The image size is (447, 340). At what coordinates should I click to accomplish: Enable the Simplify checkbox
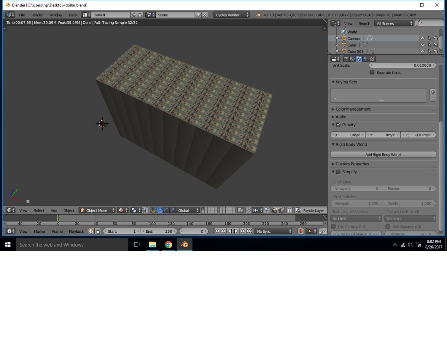tap(338, 172)
